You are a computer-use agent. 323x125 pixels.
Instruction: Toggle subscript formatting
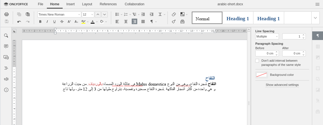pyautogui.click(x=76, y=21)
